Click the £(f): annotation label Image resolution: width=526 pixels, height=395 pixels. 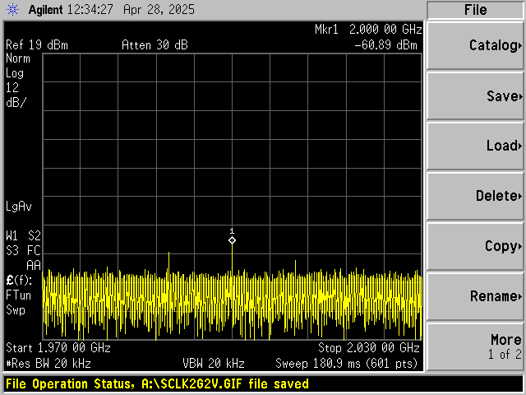coord(19,281)
